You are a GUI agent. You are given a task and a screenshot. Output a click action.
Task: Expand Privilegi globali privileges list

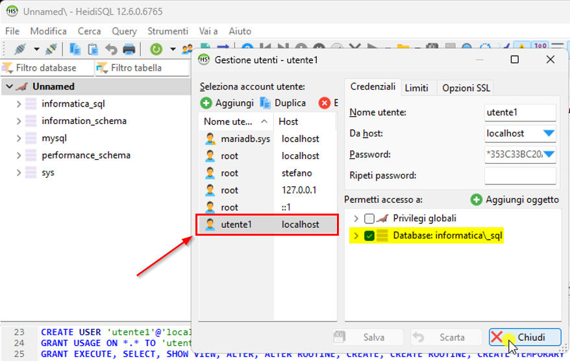356,219
